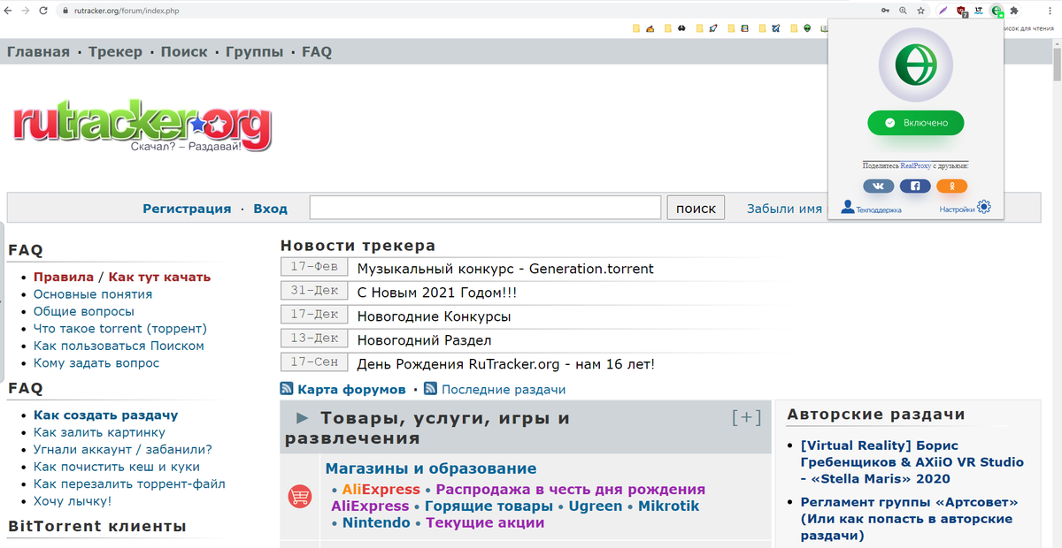This screenshot has height=548, width=1062.
Task: Expand category with the '[+]' toggle
Action: (x=747, y=418)
